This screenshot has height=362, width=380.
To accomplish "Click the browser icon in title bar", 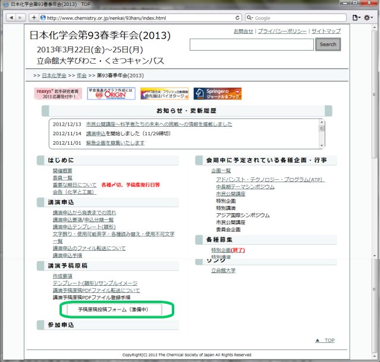I will click(6, 4).
